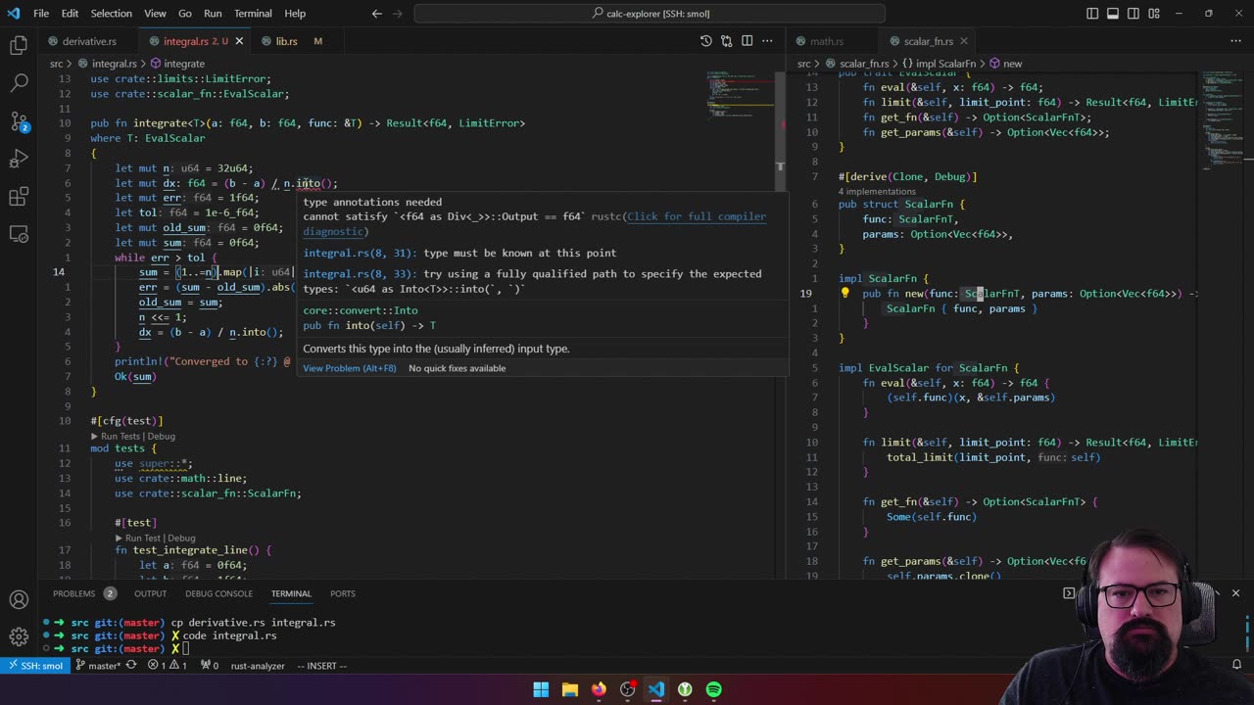Open Source Control view with badge
This screenshot has height=705, width=1254.
coord(19,121)
